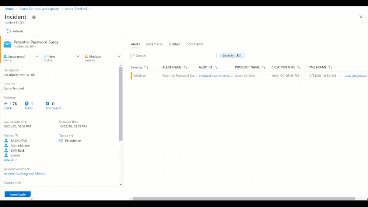Screen dimensions: 368x207
Task: Click the DANIELLE entity user icon
Action: (x=6, y=150)
